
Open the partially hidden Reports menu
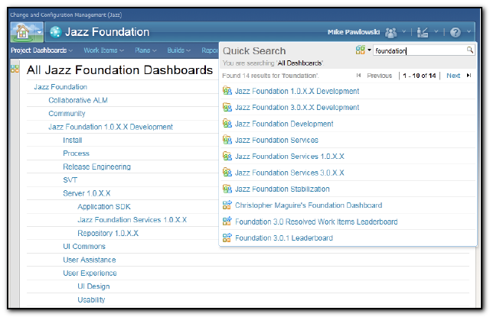pos(210,50)
